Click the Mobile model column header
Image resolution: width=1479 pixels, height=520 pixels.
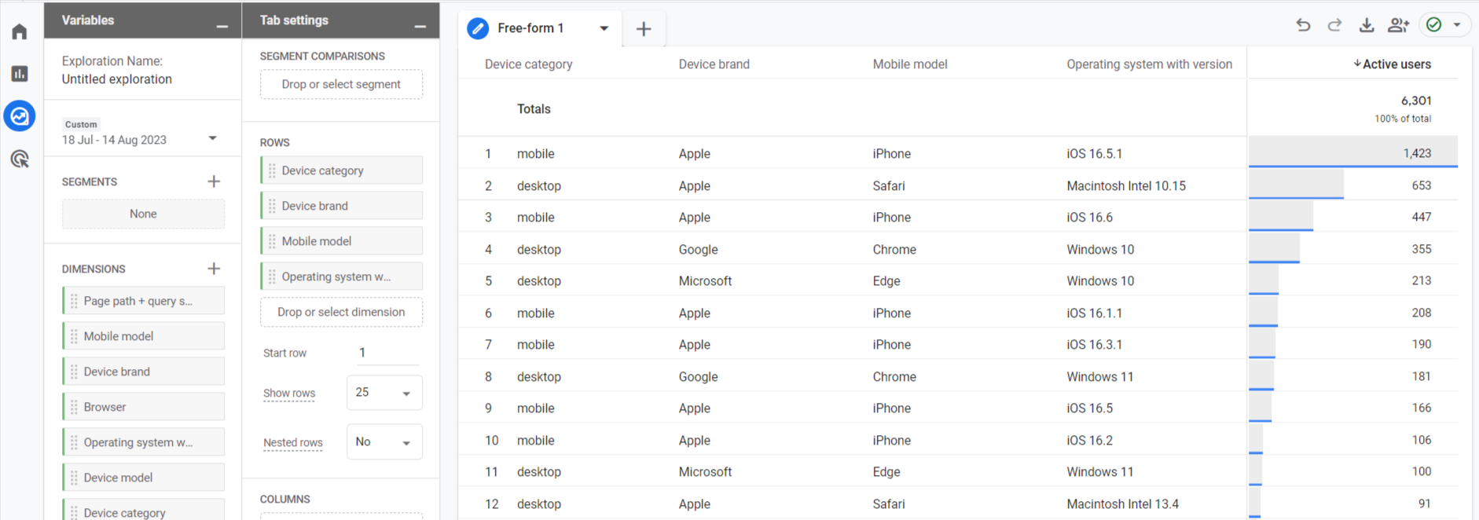click(x=909, y=64)
